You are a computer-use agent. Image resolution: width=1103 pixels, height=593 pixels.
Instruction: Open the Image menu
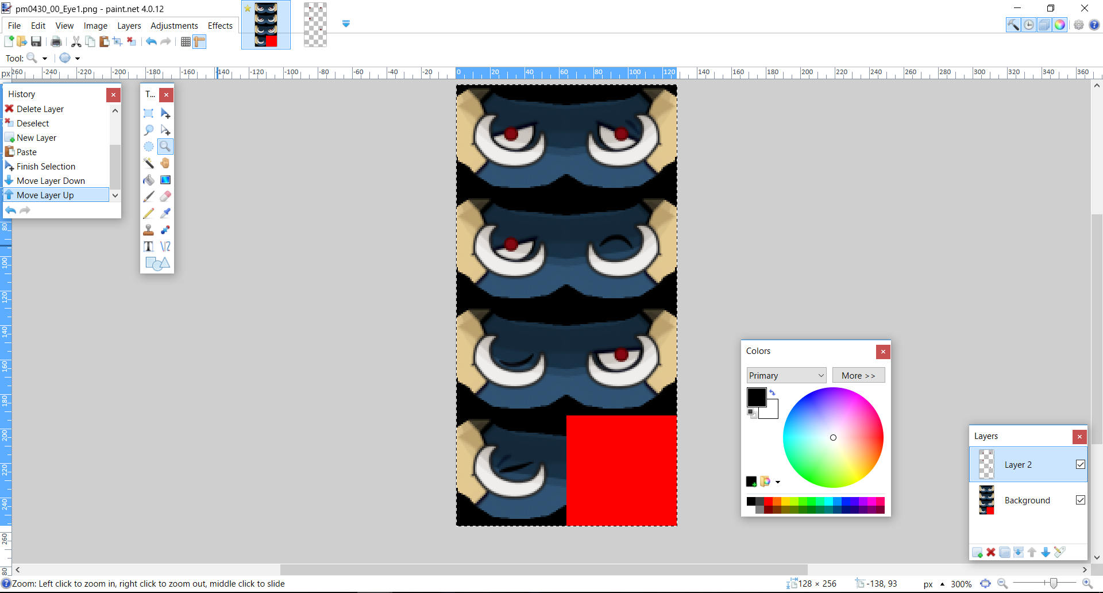pos(95,26)
